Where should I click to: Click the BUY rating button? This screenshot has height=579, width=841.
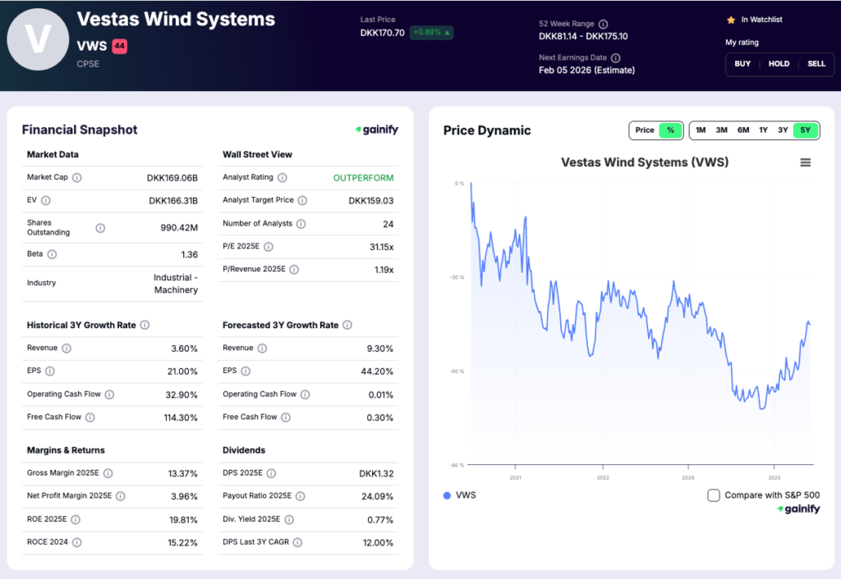click(x=742, y=63)
